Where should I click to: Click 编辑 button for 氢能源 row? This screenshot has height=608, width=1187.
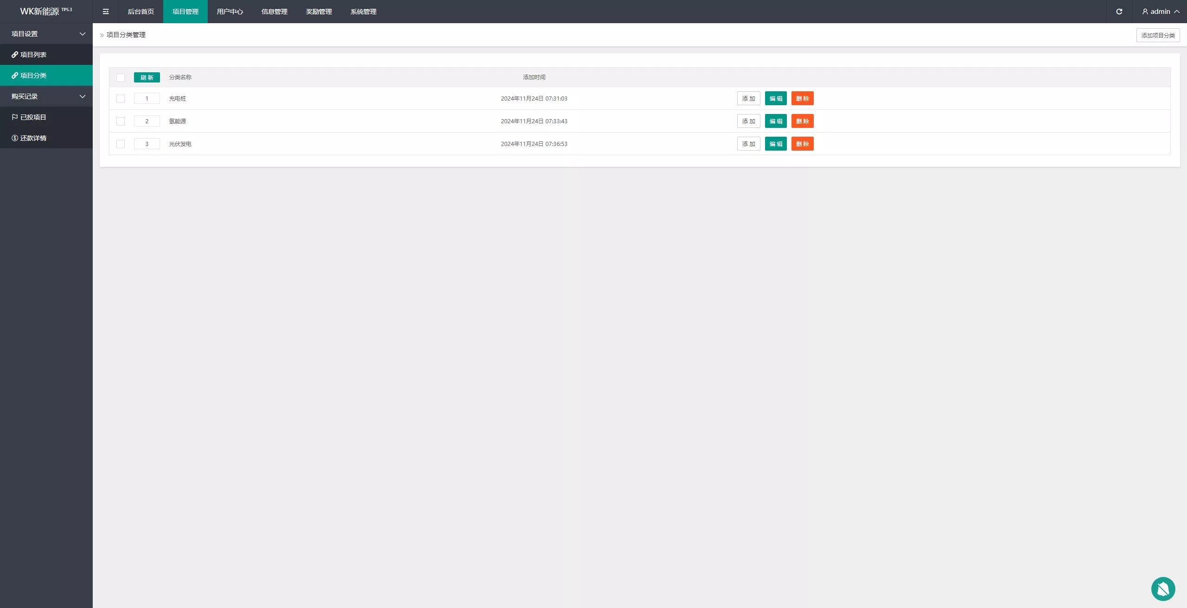click(x=776, y=121)
